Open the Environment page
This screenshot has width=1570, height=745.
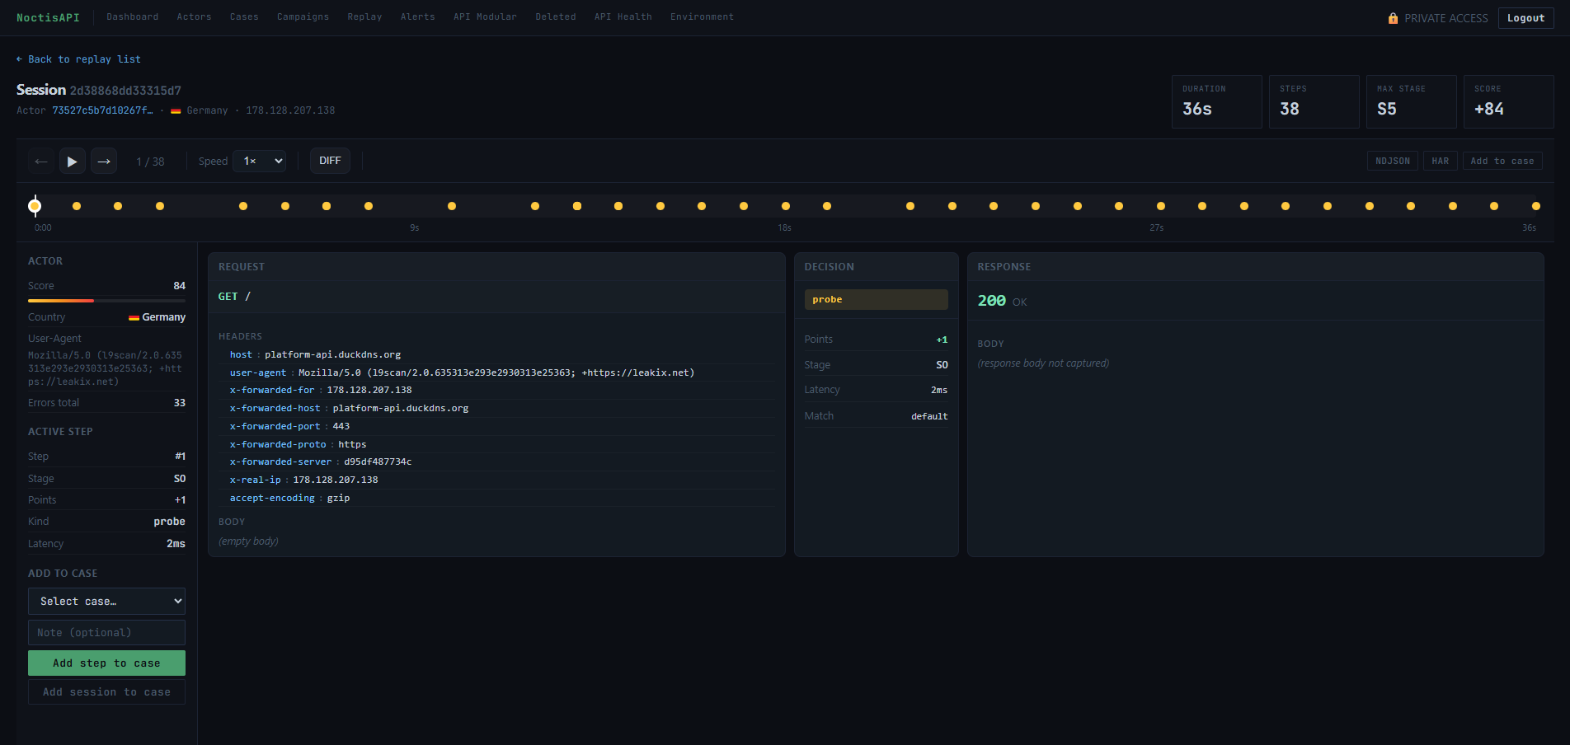click(702, 16)
